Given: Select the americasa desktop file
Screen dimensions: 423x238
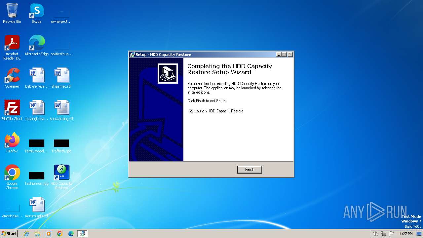Looking at the screenshot, I should [x=12, y=210].
